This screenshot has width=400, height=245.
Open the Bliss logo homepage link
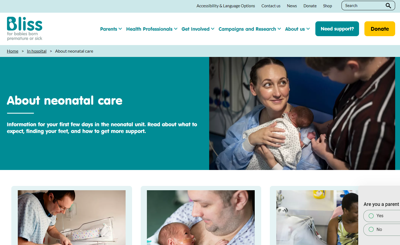click(x=25, y=29)
